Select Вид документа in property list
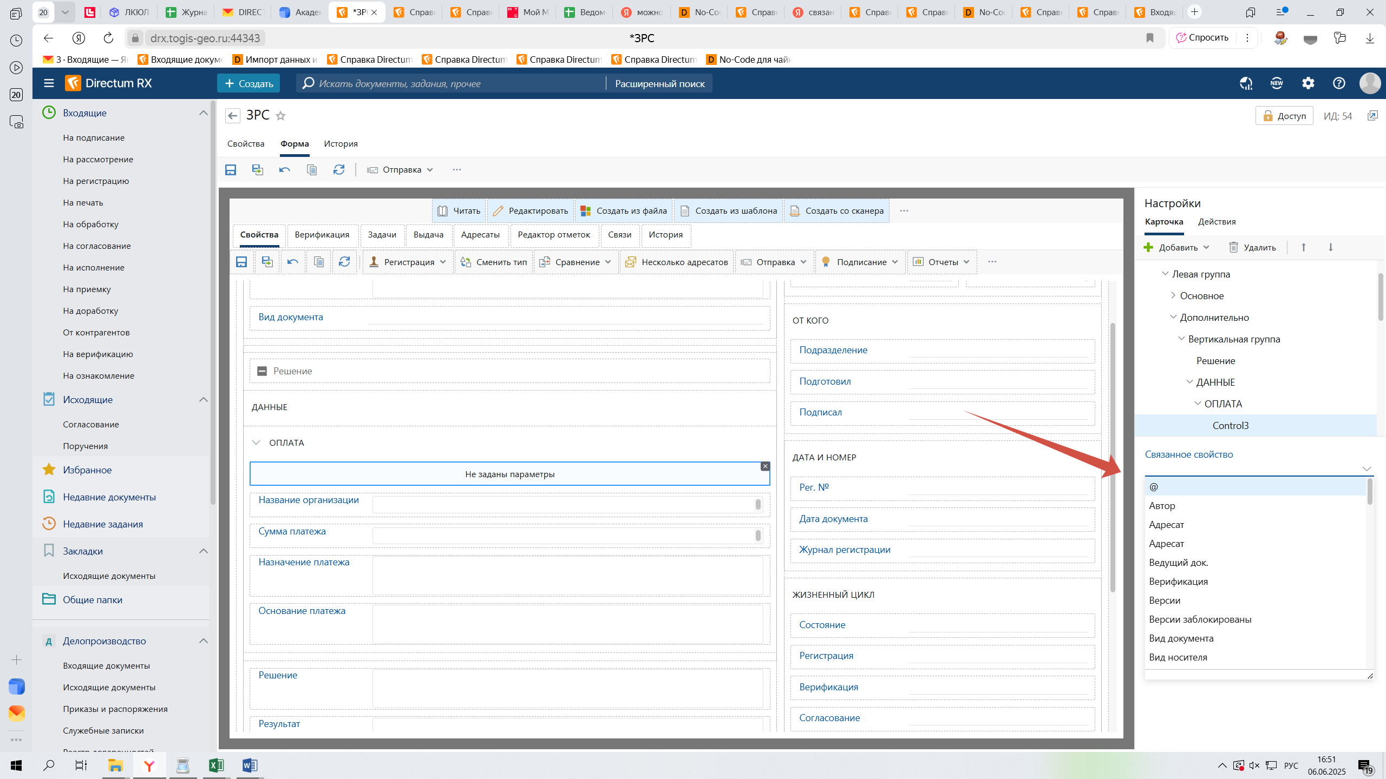Screen dimensions: 1386x779 coord(1255,638)
